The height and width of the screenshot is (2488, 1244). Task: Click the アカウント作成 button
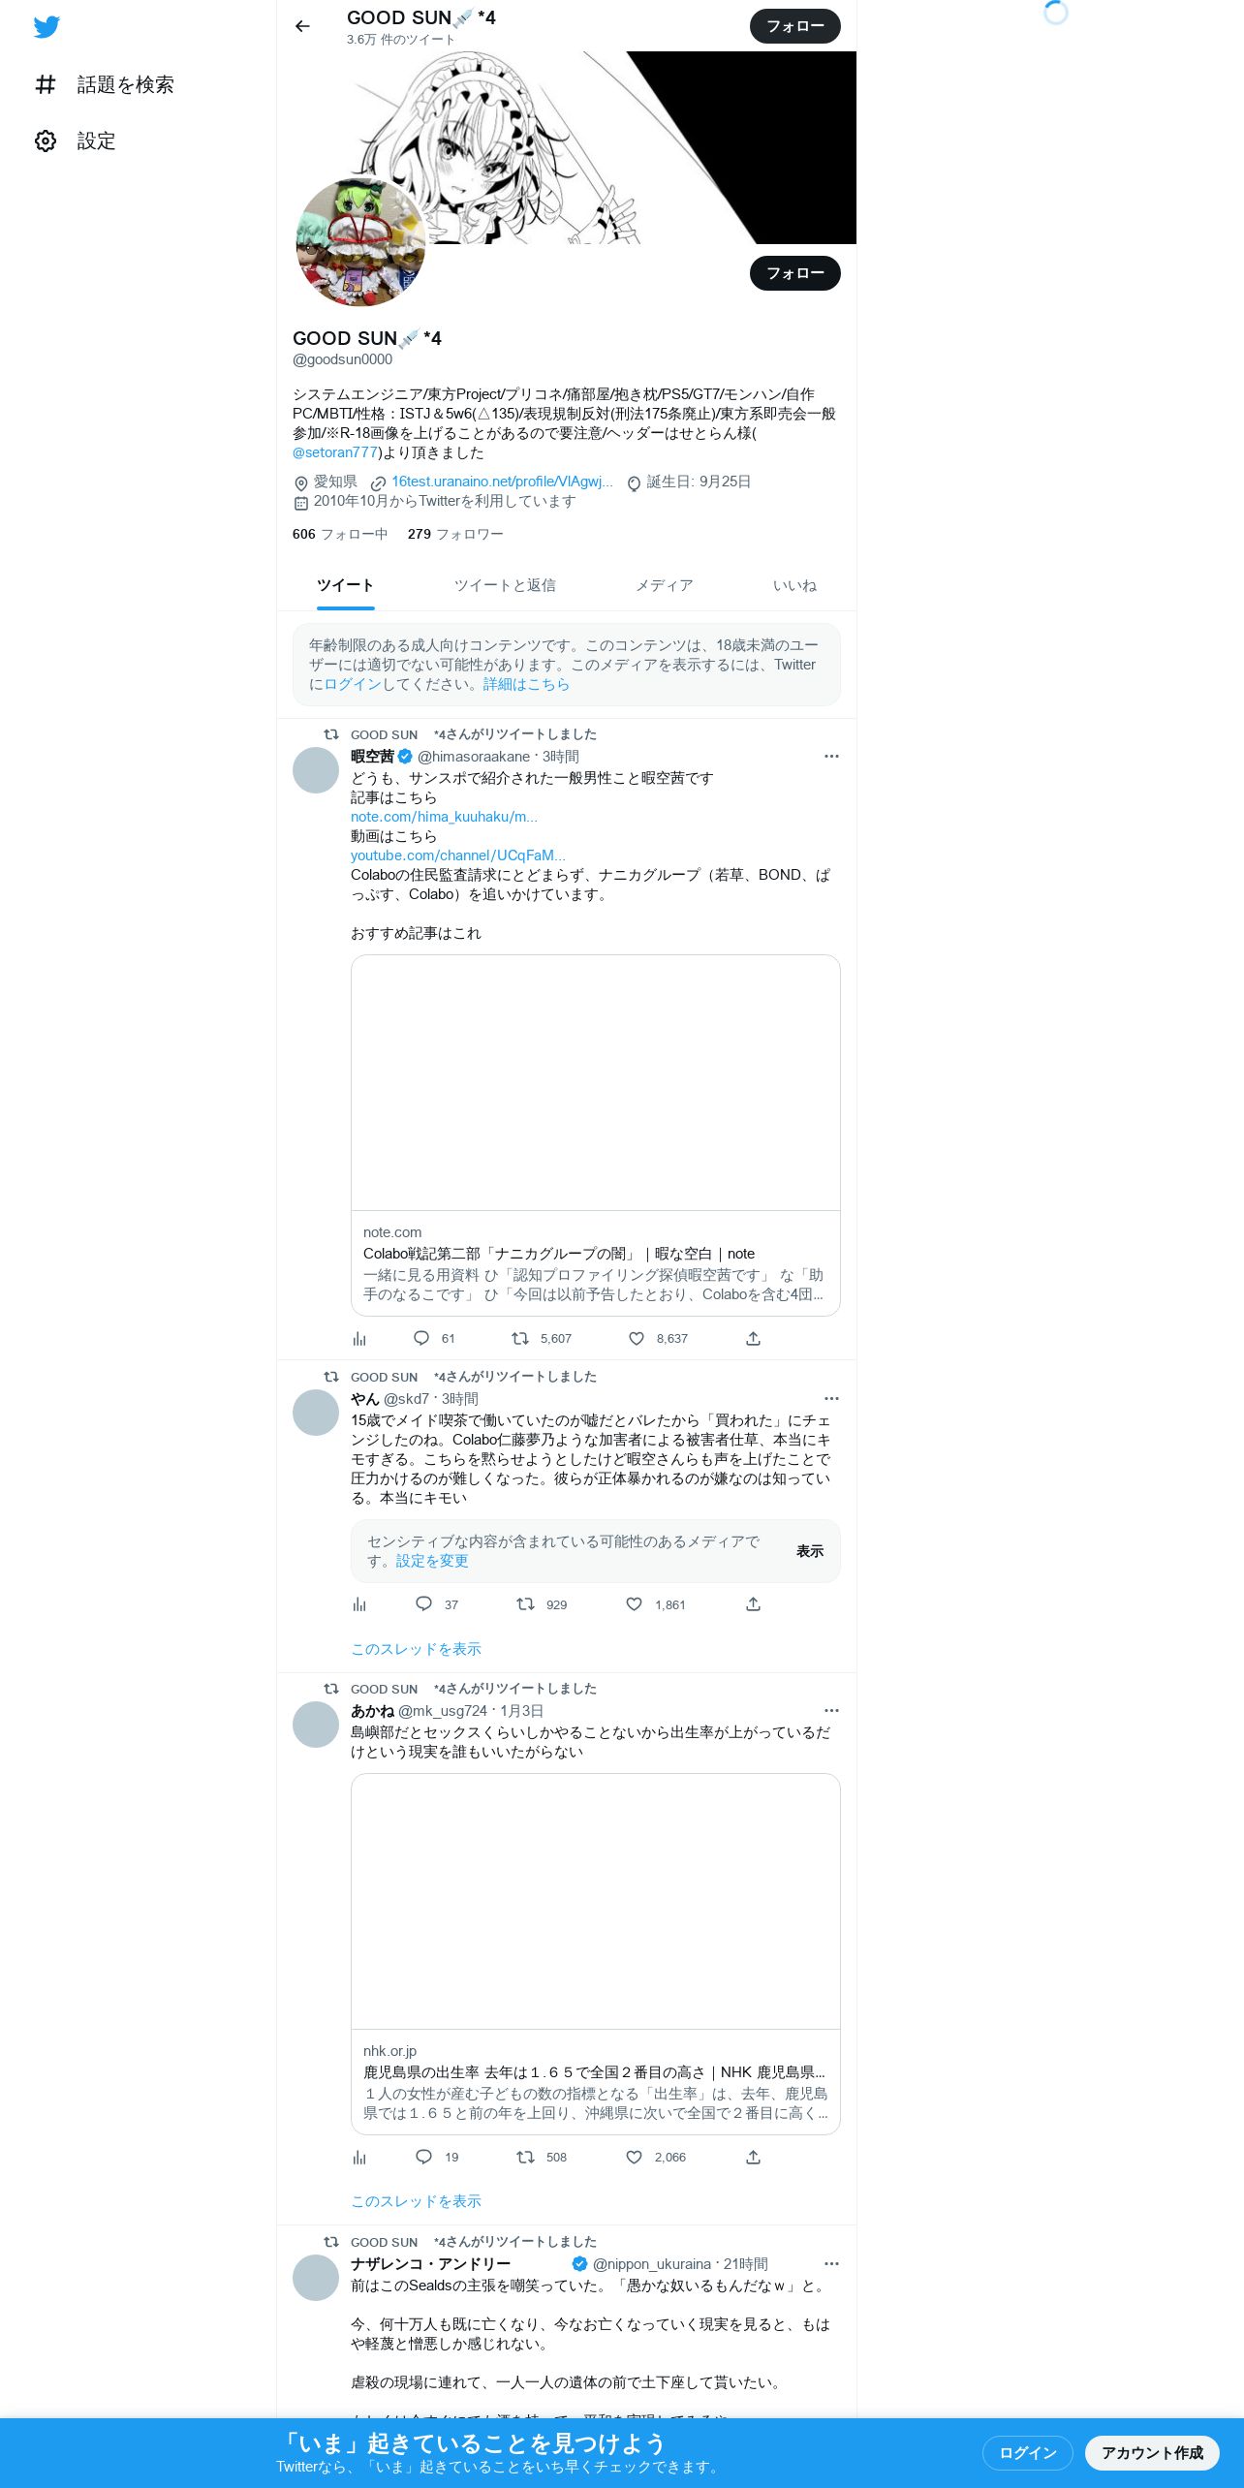point(1152,2452)
